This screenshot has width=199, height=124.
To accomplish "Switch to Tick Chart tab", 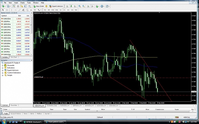I will (x=14, y=57).
